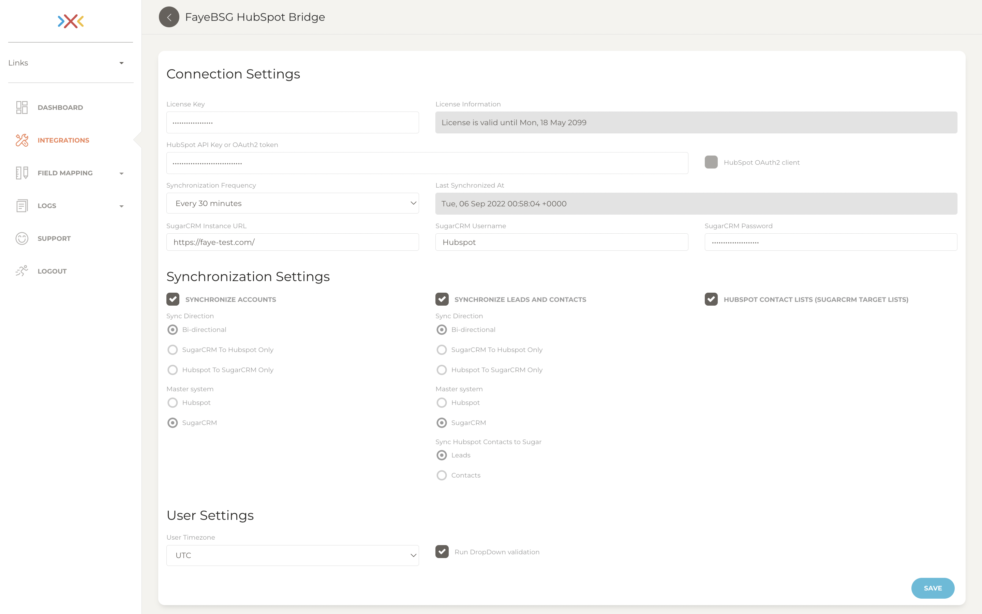
Task: Click the User Settings heading
Action: [x=210, y=515]
